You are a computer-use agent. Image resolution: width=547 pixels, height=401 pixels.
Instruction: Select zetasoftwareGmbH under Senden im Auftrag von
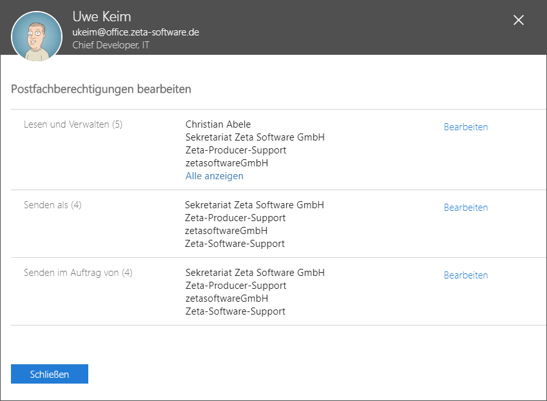(x=227, y=298)
